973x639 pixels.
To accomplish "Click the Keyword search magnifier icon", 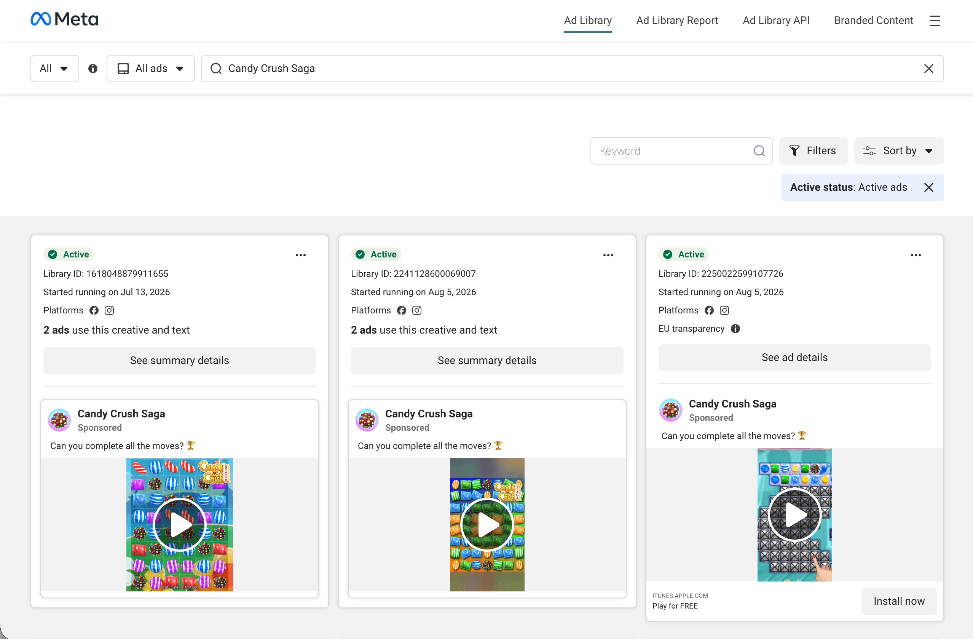I will (759, 150).
